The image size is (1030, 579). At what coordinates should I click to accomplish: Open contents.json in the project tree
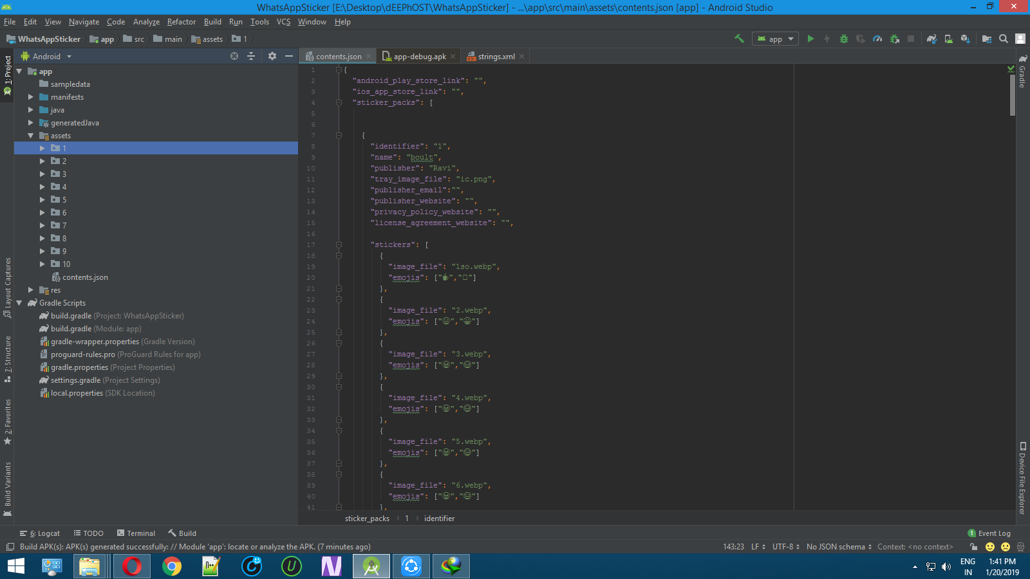coord(85,277)
